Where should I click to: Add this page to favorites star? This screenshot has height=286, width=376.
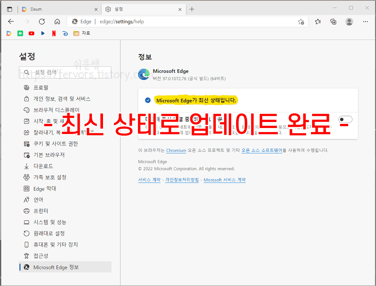coord(301,22)
